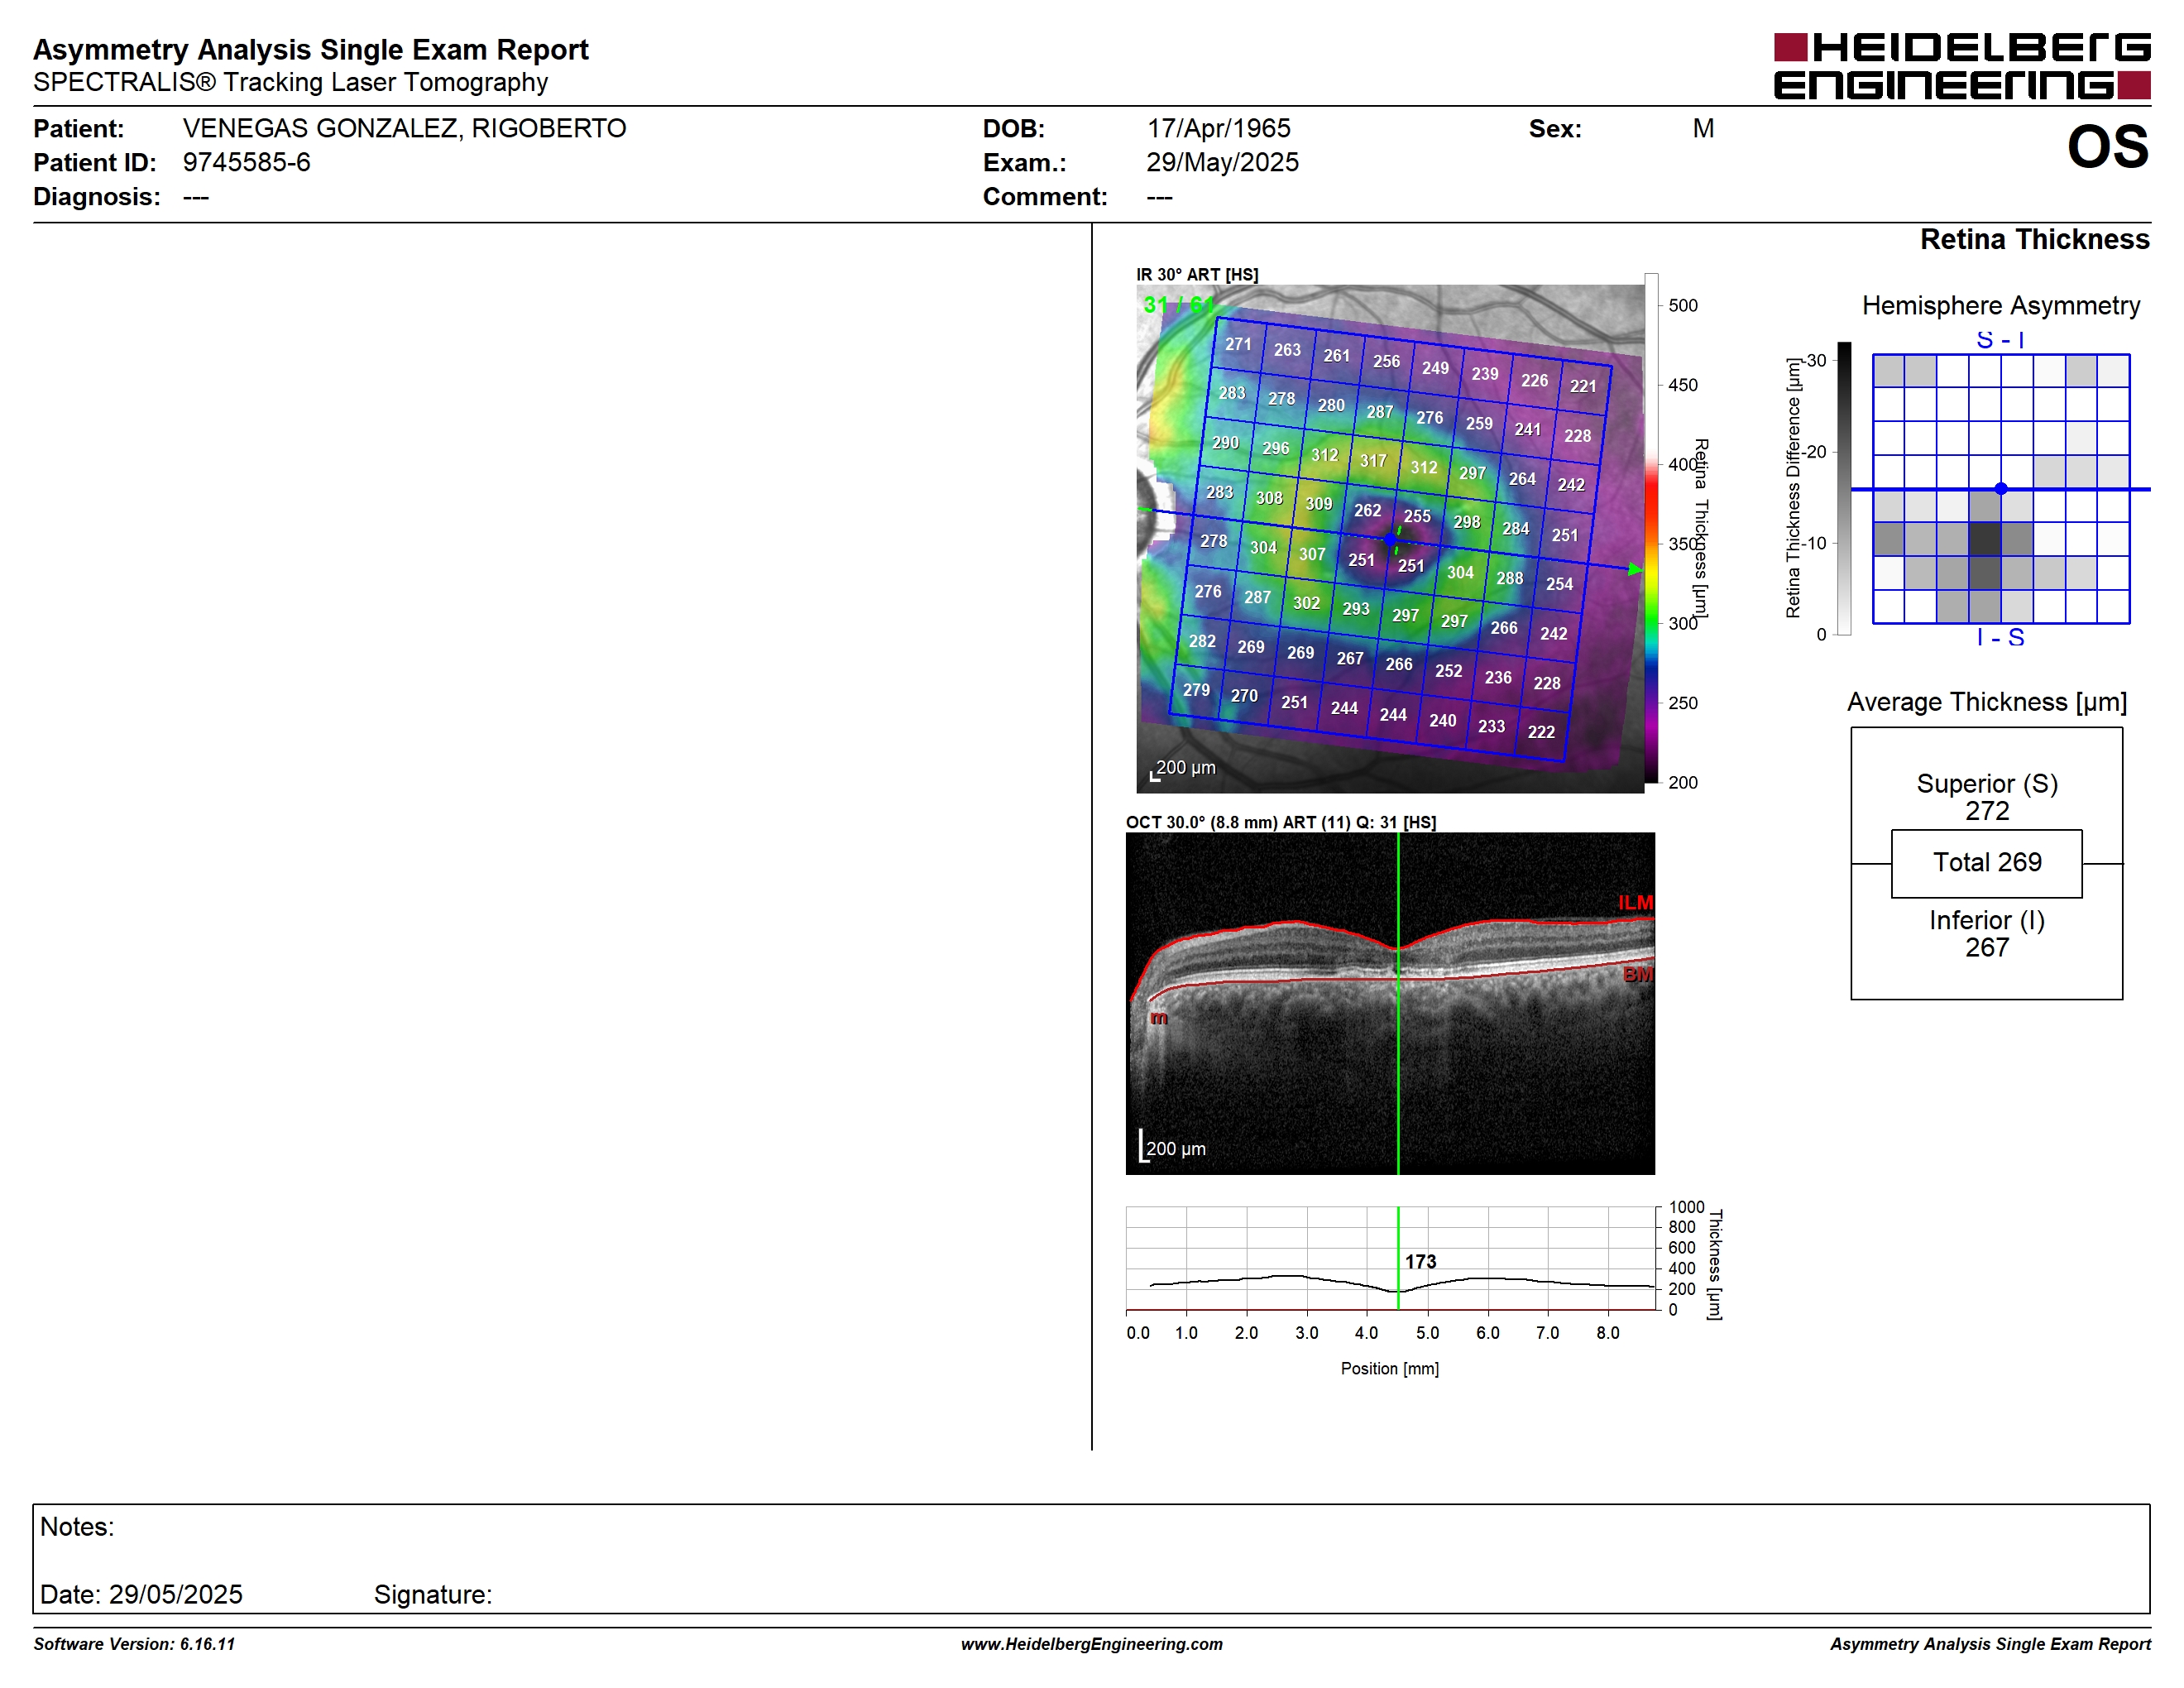
Task: Select the Patient ID value 9745585-6
Action: 246,162
